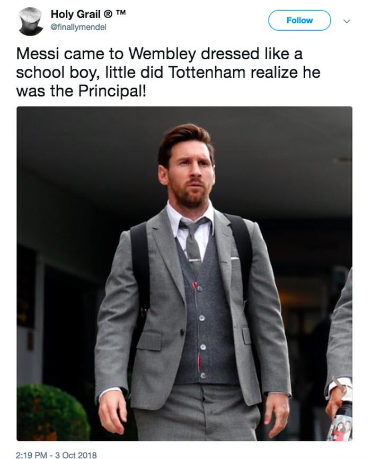Click the 3 Oct 2018 date text
Viewport: 371px width, 459px height.
75,455
